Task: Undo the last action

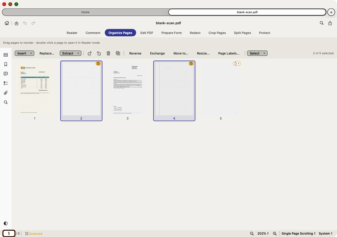Action: pyautogui.click(x=25, y=23)
